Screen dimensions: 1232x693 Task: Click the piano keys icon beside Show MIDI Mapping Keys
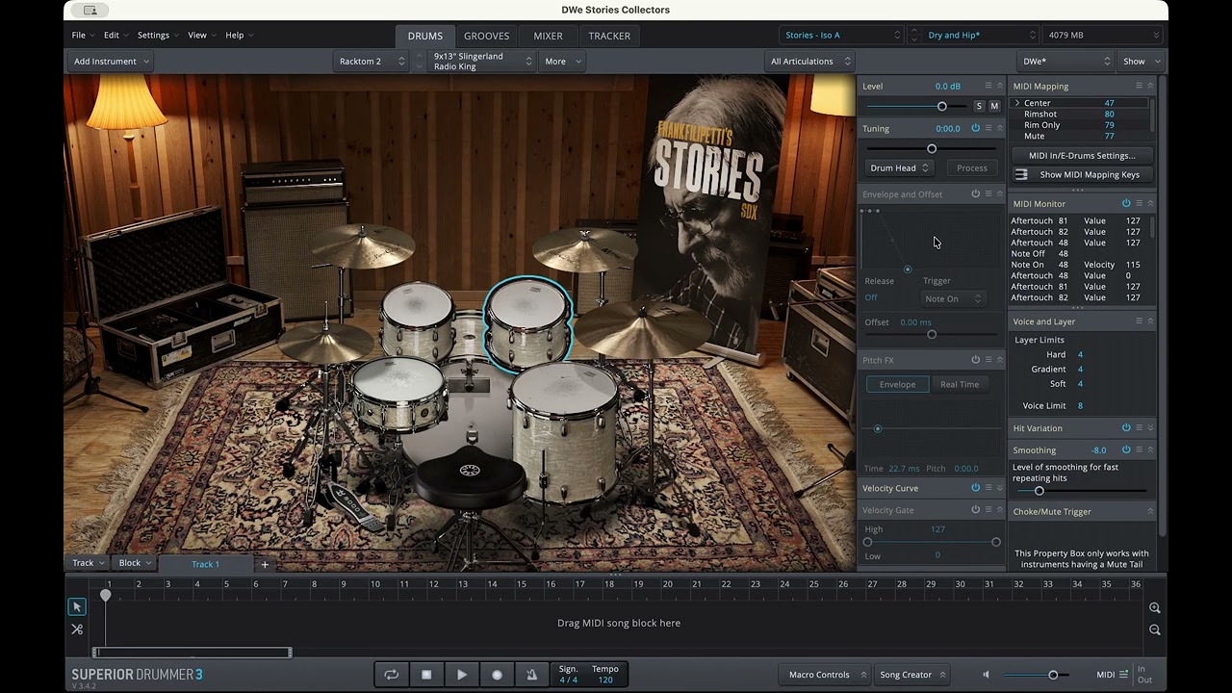tap(1021, 174)
